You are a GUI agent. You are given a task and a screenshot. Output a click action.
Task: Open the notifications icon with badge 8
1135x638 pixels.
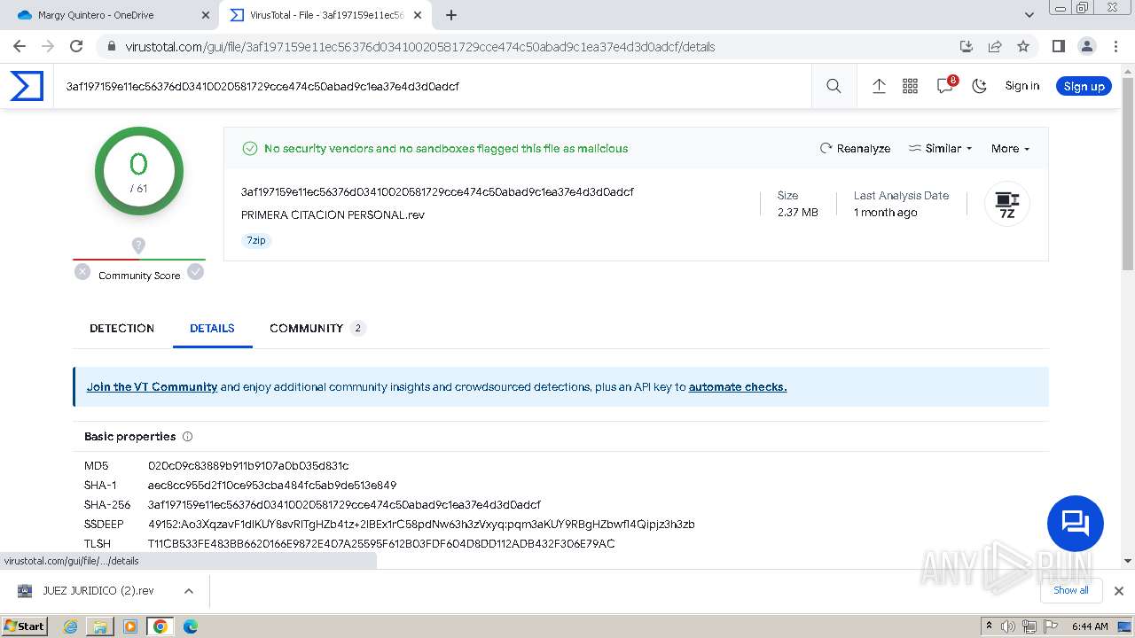[x=945, y=86]
